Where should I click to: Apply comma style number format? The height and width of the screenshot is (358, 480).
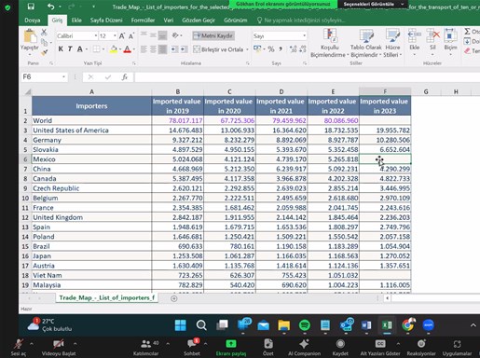pos(281,49)
